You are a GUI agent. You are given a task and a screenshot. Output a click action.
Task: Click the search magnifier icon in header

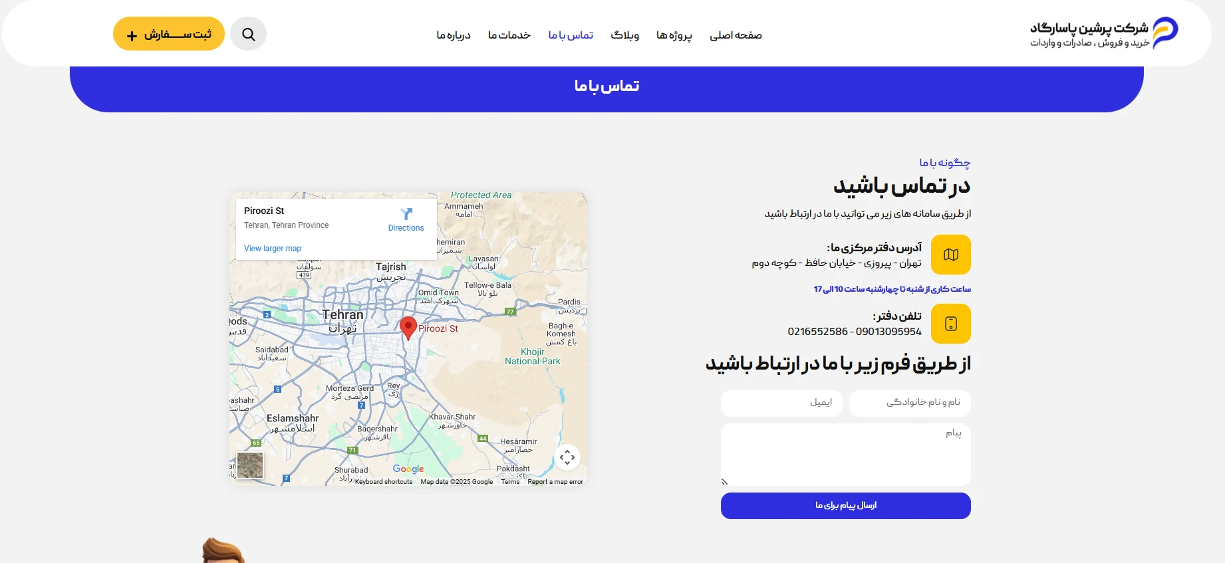[248, 35]
